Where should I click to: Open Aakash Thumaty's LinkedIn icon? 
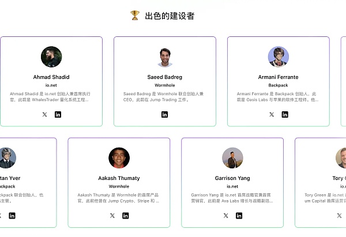pyautogui.click(x=126, y=216)
